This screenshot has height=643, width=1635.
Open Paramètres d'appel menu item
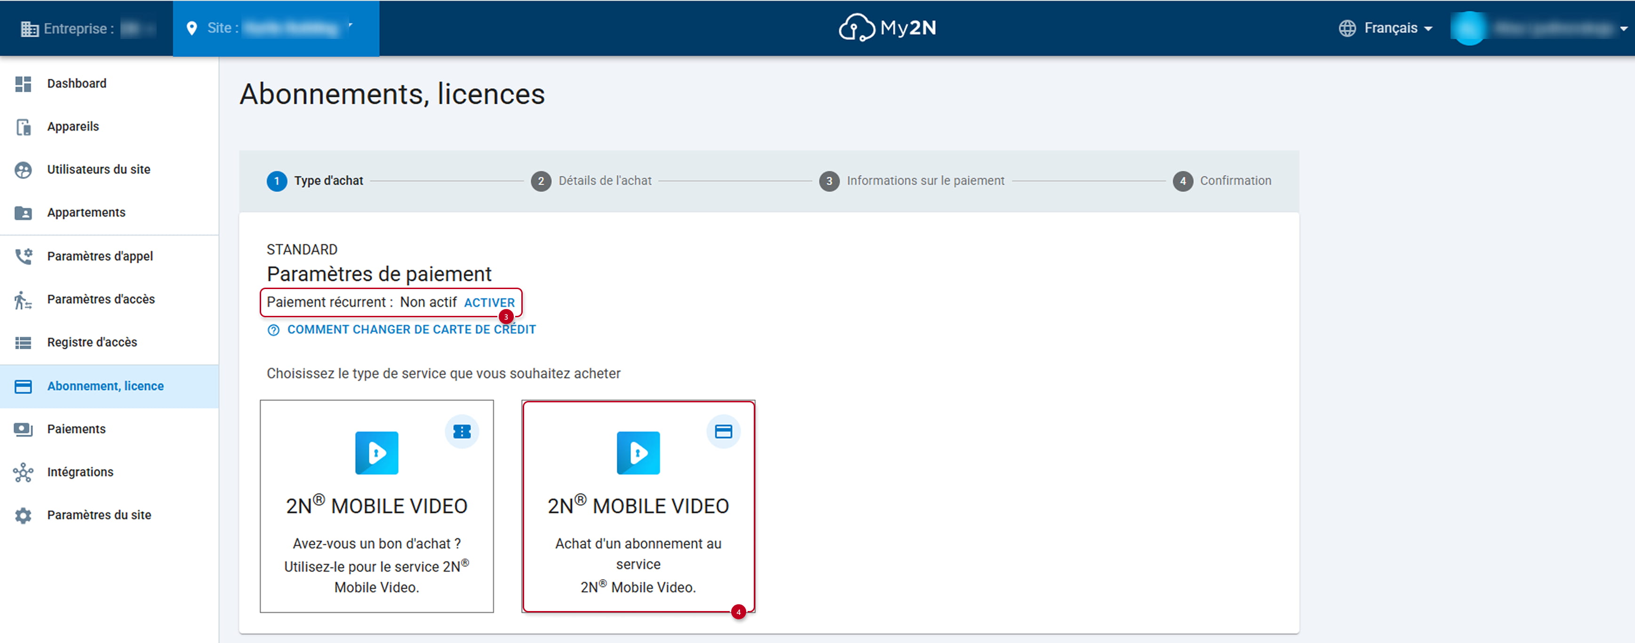click(x=109, y=256)
